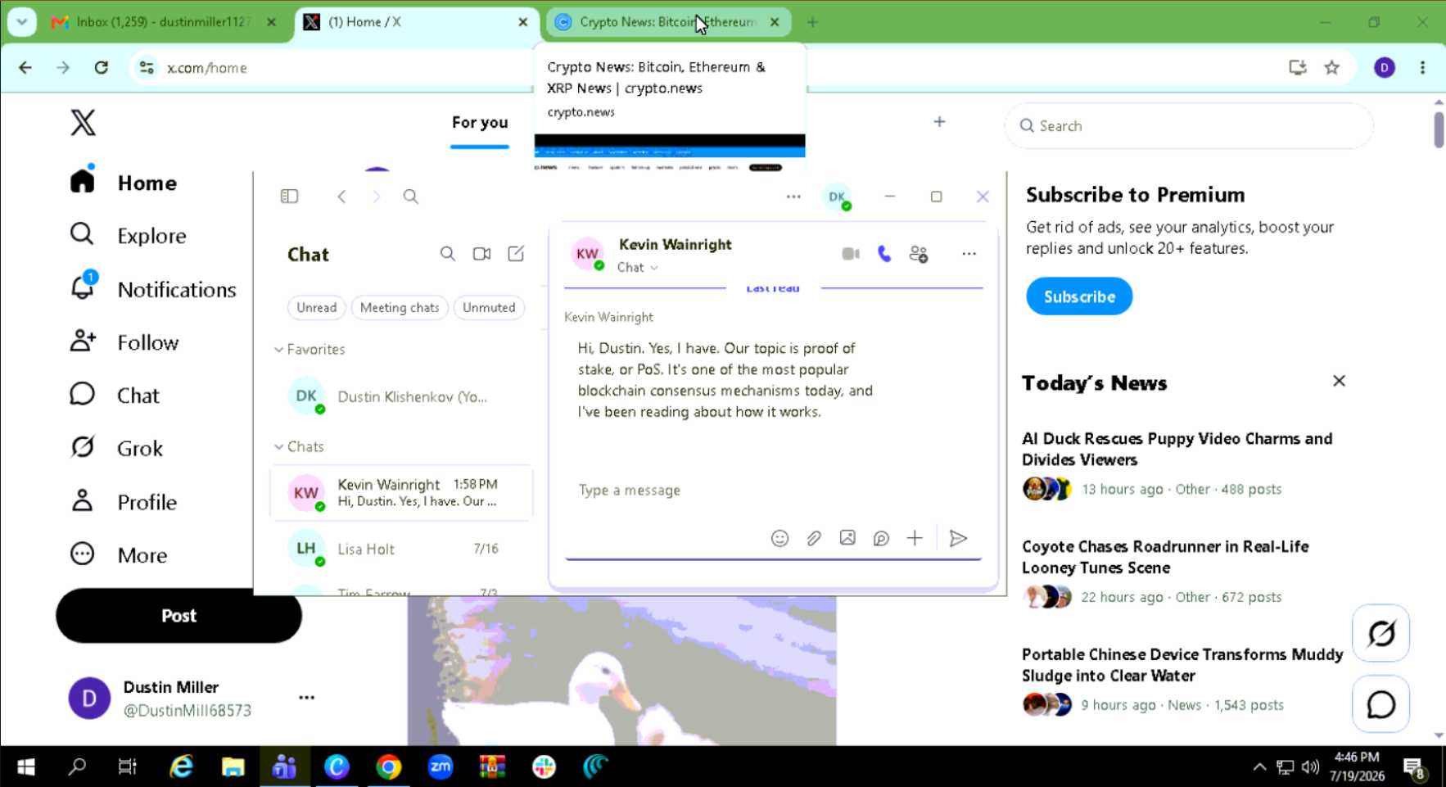Open Home in the X sidebar
1446x787 pixels.
click(x=124, y=183)
